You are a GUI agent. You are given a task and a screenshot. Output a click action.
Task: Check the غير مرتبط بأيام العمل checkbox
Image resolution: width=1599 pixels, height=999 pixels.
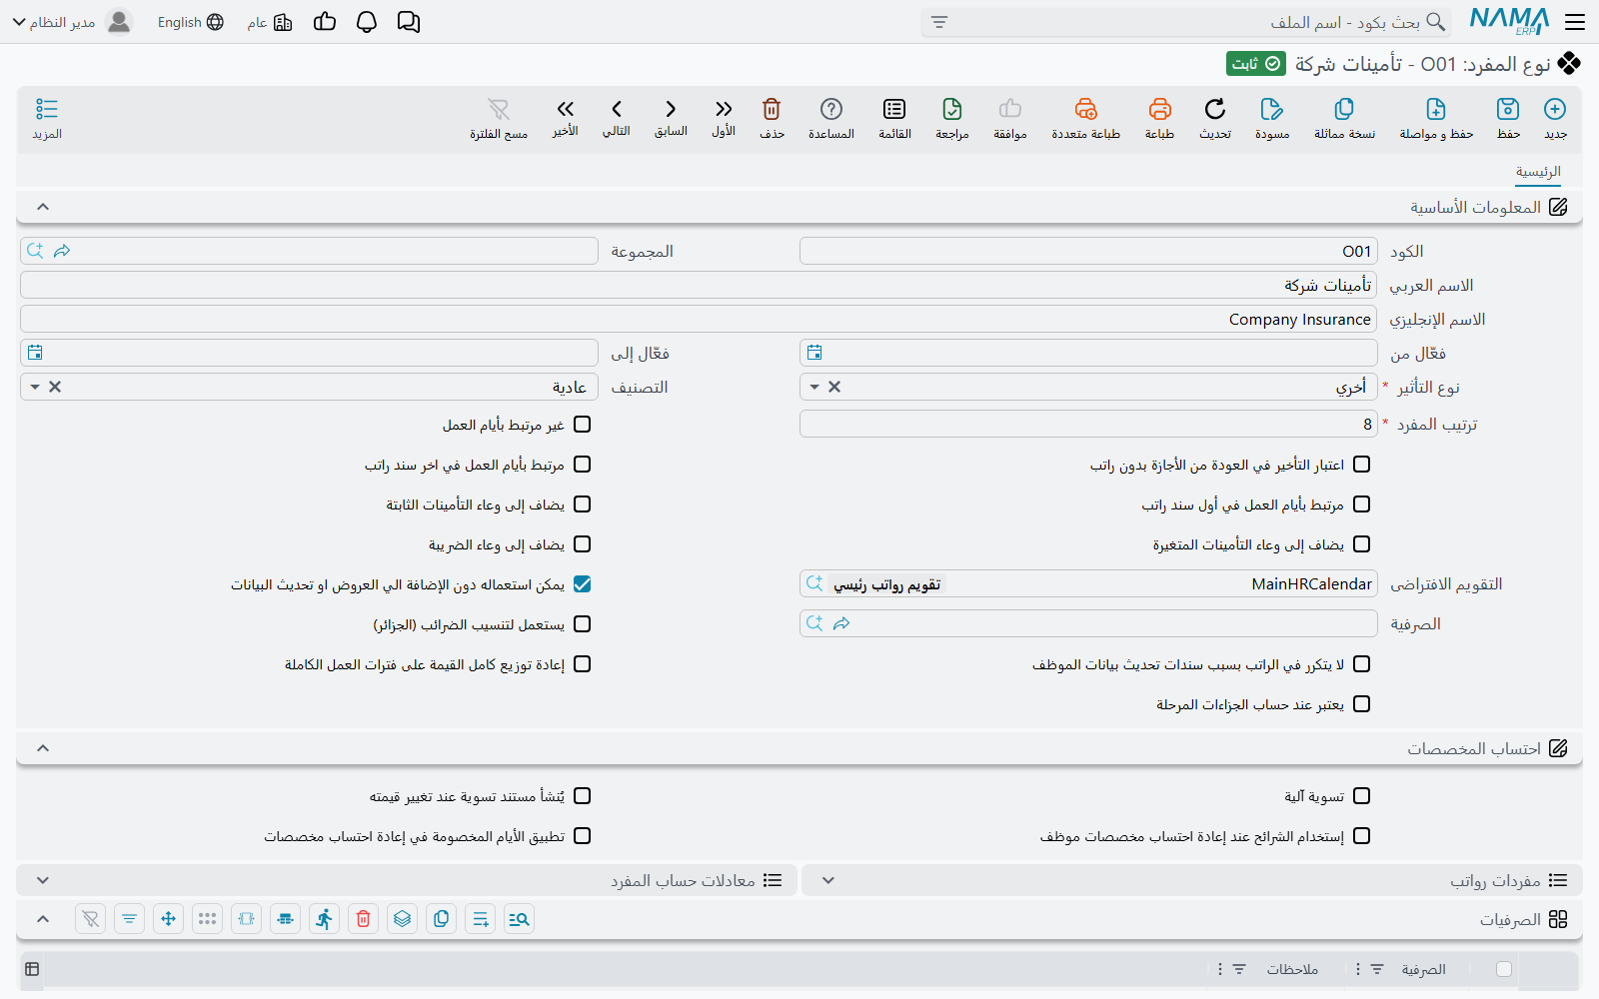point(583,425)
